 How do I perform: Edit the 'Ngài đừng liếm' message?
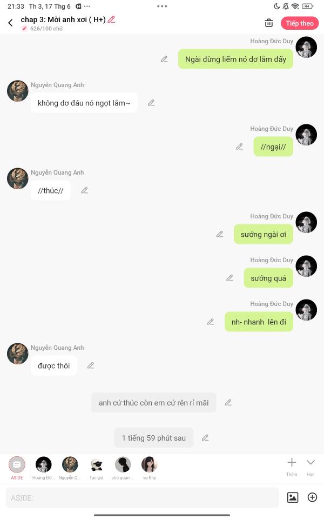click(x=164, y=59)
